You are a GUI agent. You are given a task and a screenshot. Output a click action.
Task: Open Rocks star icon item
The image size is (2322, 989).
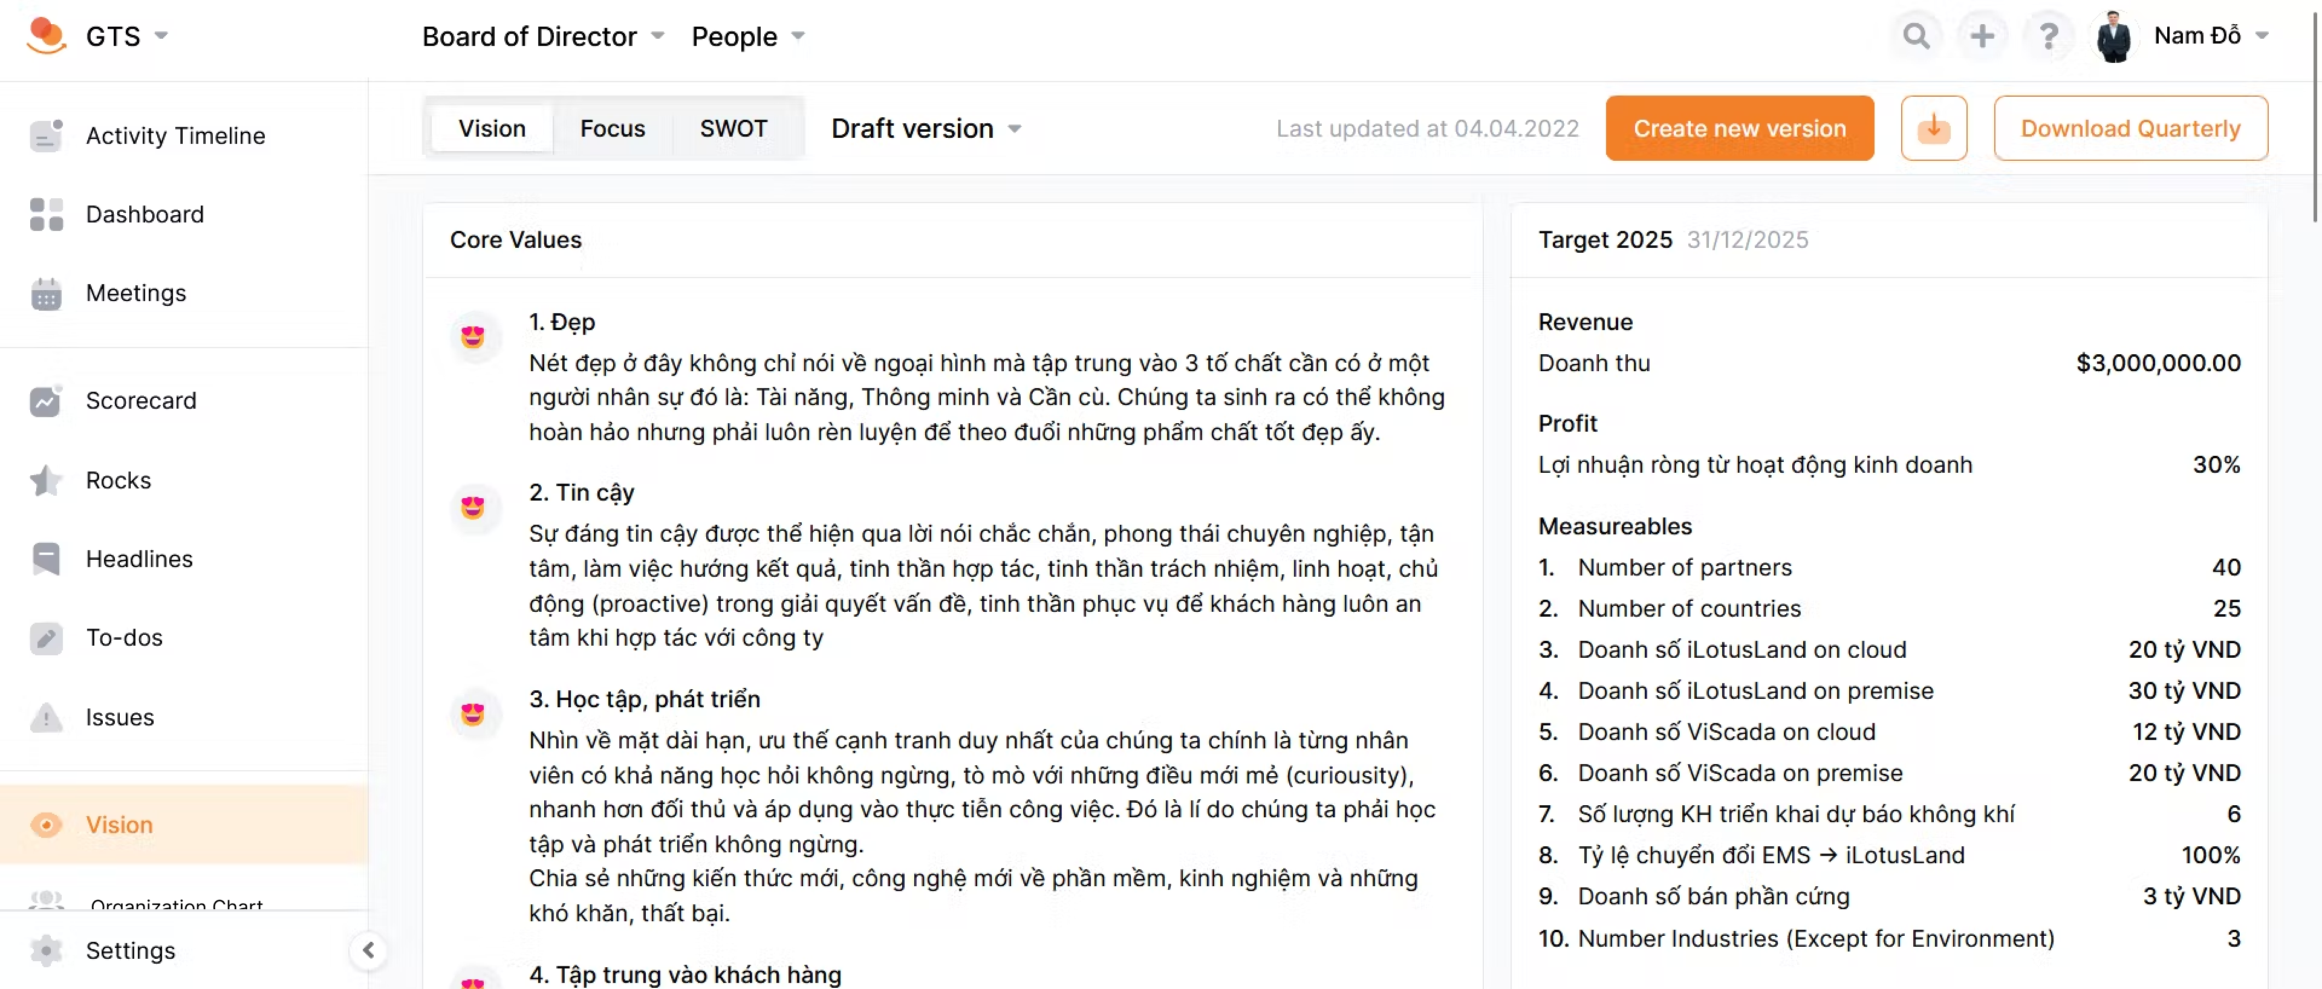[117, 479]
